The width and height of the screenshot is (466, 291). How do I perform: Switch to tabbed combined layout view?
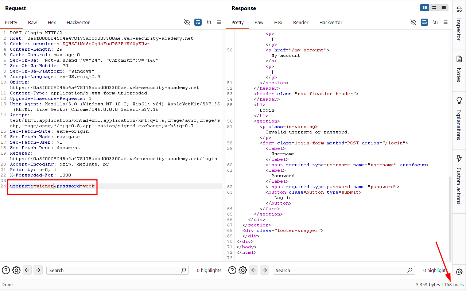click(444, 8)
